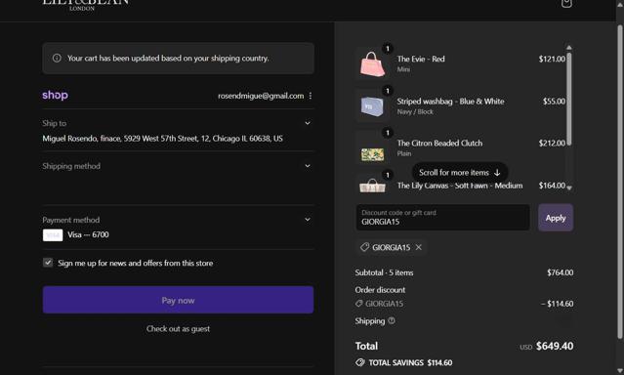Click the cart items scrollbar thumb

tap(569, 99)
